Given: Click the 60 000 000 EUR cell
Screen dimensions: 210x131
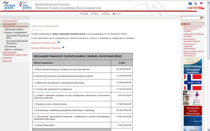Looking at the screenshot, I should coord(122,110).
